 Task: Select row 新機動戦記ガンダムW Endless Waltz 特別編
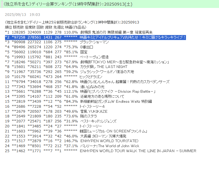click(78, 102)
